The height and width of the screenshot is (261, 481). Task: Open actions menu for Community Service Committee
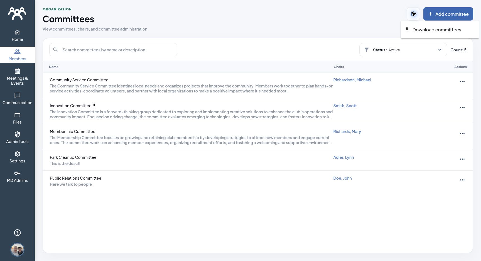tap(462, 82)
